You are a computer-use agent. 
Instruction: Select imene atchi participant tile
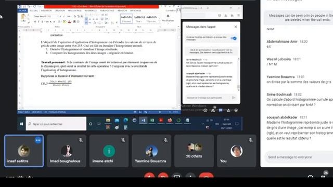(x=109, y=151)
